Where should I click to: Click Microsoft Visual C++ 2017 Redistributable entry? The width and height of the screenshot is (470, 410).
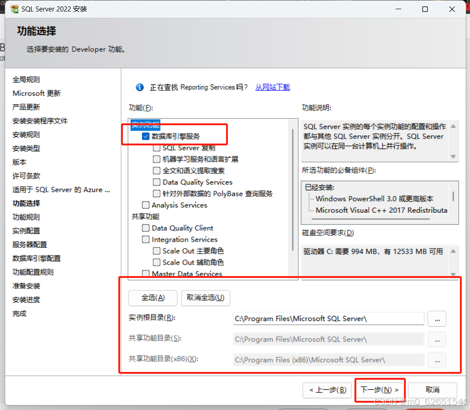(x=382, y=210)
